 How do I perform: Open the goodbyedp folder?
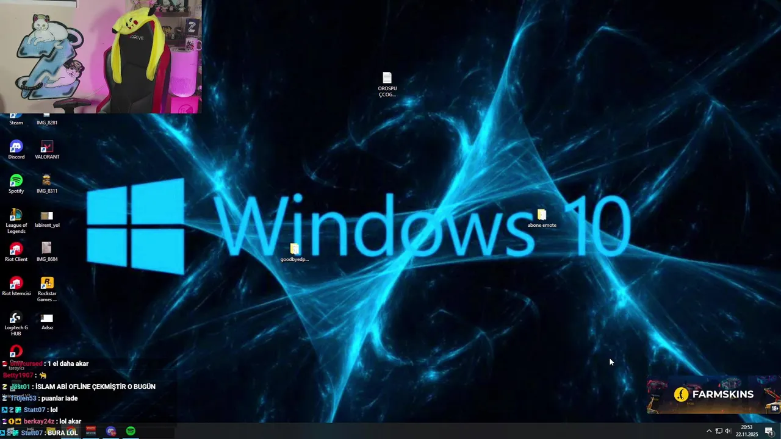tap(295, 252)
